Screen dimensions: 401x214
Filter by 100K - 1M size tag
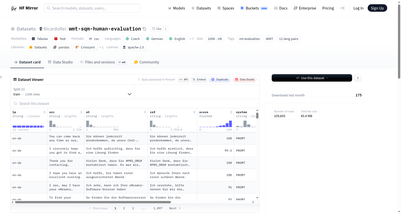pyautogui.click(x=215, y=39)
